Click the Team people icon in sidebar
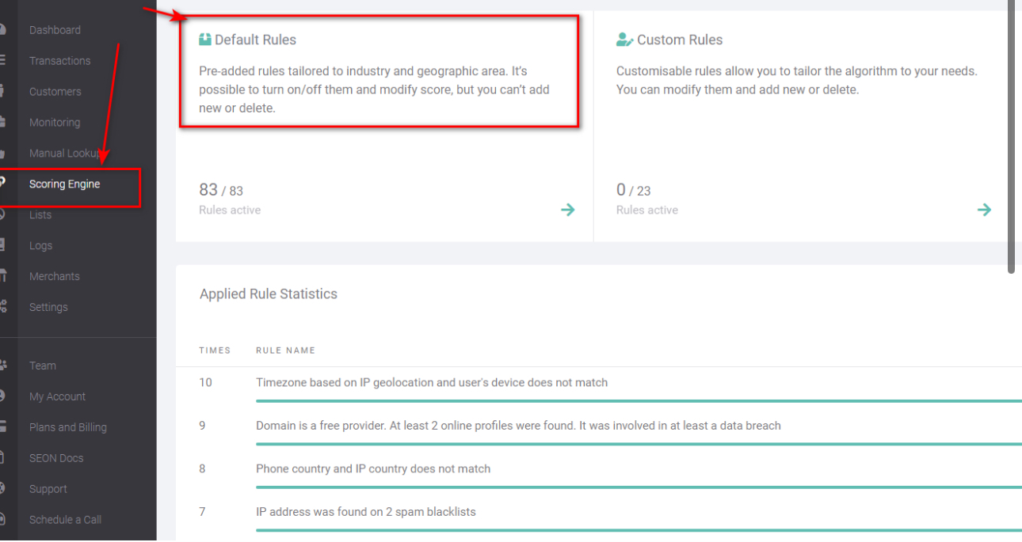 tap(3, 366)
